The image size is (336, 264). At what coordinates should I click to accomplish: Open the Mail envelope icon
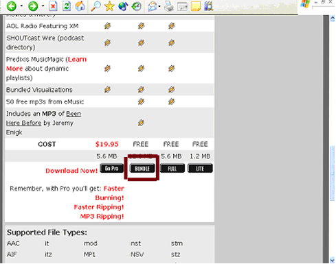(153, 6)
